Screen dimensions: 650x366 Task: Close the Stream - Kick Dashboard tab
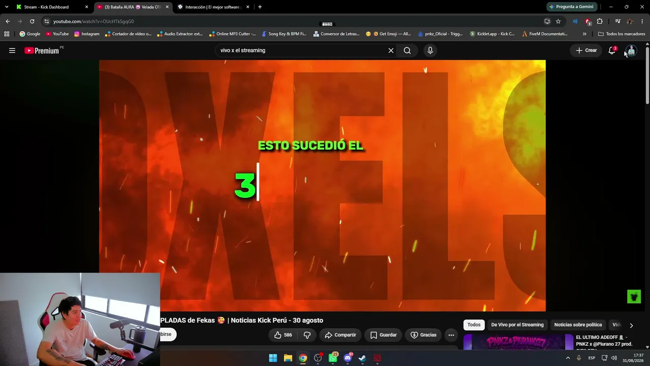tap(86, 7)
